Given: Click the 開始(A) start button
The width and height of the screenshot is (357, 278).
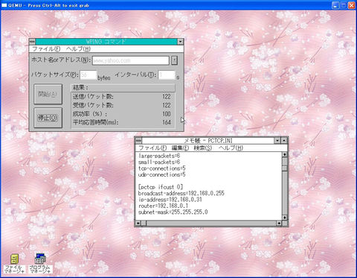Looking at the screenshot, I should tap(48, 94).
